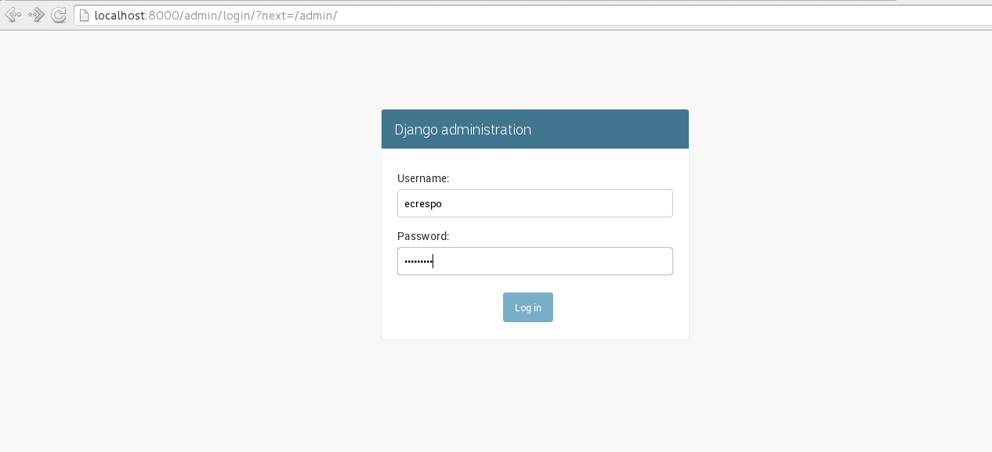
Task: Click the Password: label
Action: (423, 236)
